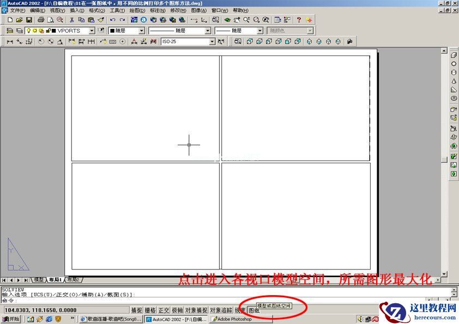Image resolution: width=459 pixels, height=324 pixels.
Task: Toggle the 捕捉 (Snap) status button
Action: pyautogui.click(x=136, y=310)
